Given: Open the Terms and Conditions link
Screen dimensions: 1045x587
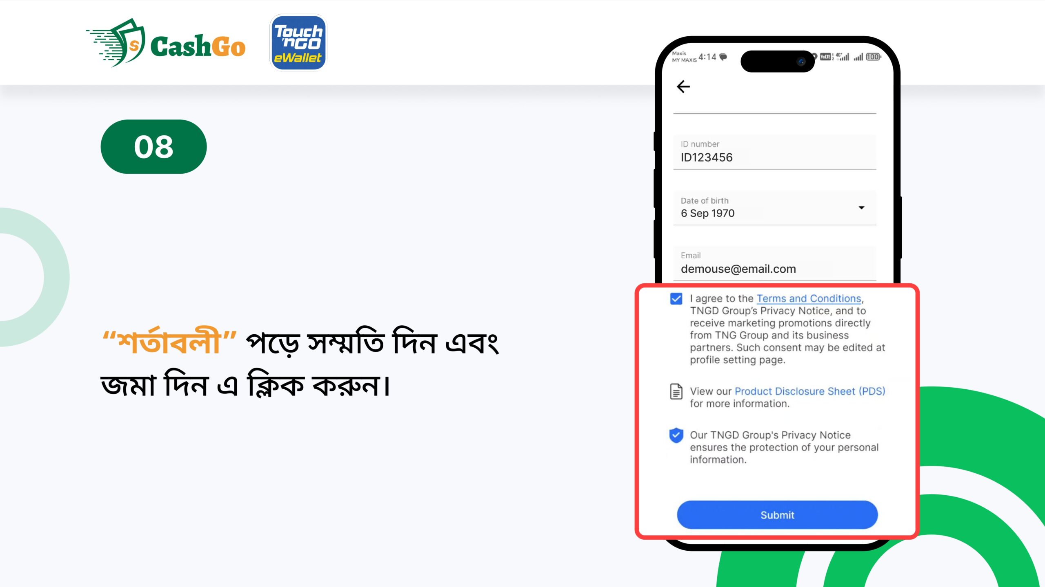Looking at the screenshot, I should tap(809, 298).
